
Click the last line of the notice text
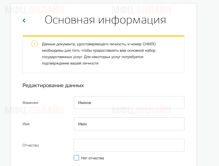[70, 63]
